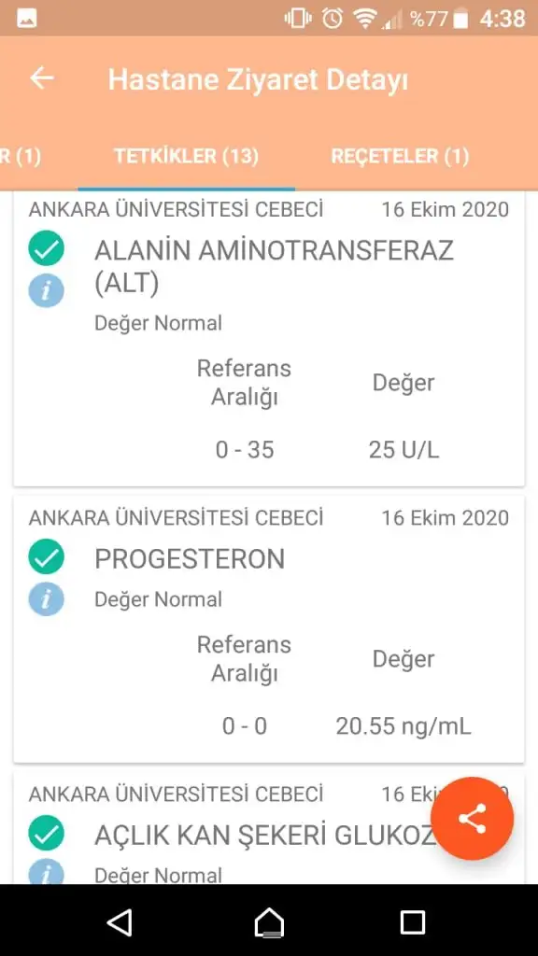The height and width of the screenshot is (956, 538).
Task: Open the PROGESTERON test title
Action: tap(190, 559)
